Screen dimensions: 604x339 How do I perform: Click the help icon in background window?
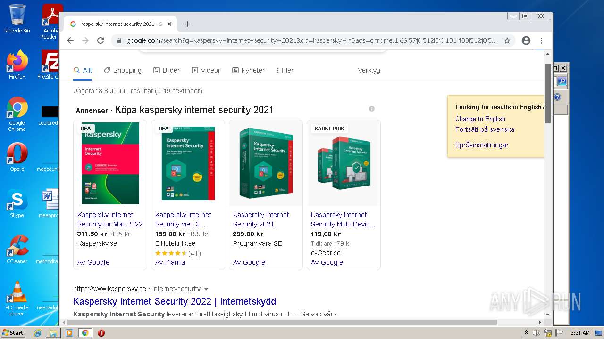557,97
